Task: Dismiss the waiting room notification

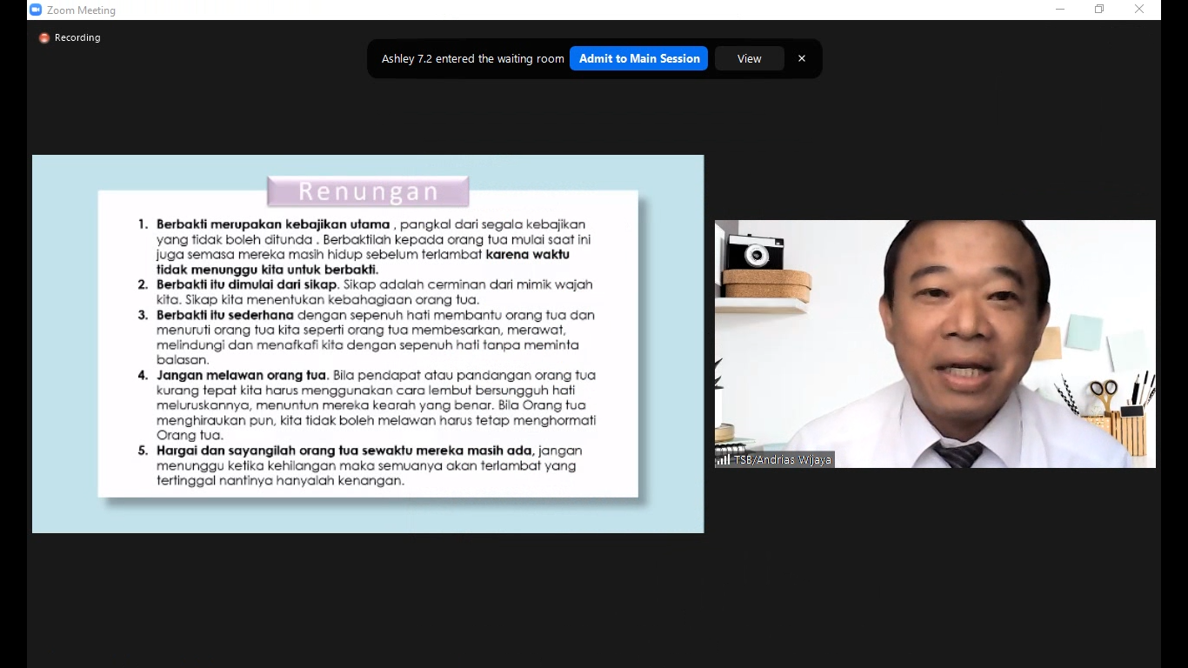Action: [x=801, y=58]
